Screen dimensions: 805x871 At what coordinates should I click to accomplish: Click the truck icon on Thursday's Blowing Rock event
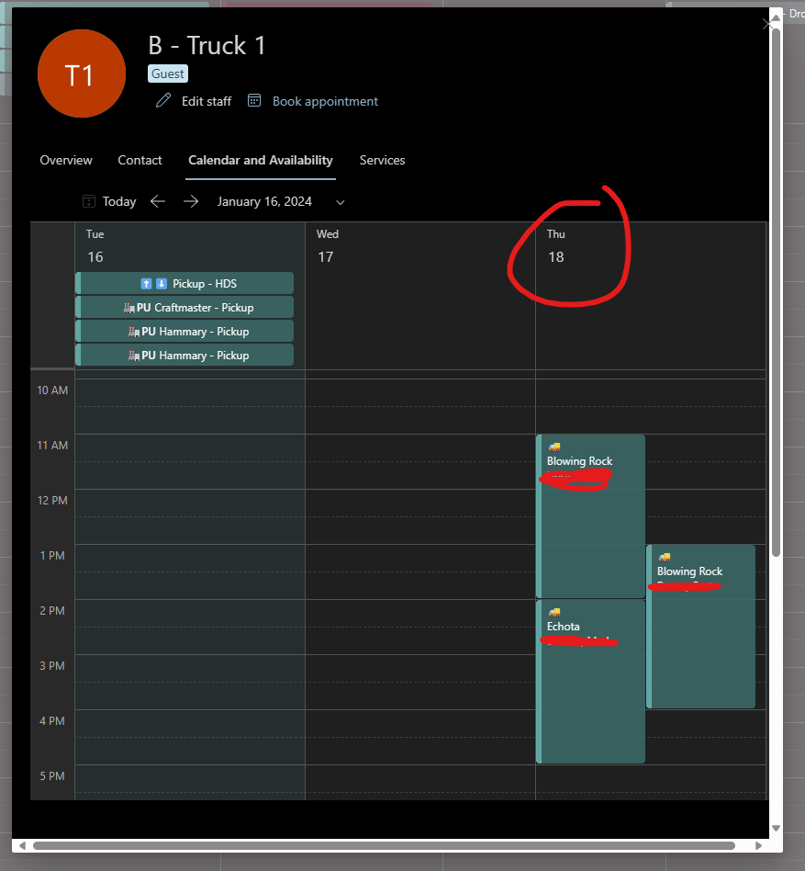coord(664,558)
